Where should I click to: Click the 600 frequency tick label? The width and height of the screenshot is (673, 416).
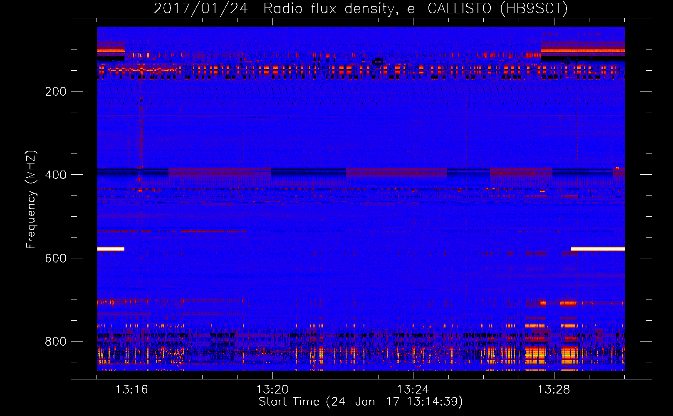click(56, 258)
